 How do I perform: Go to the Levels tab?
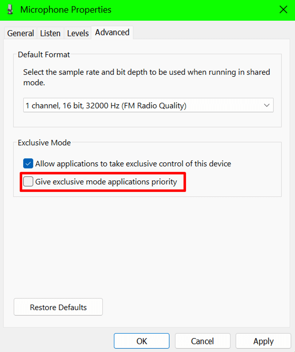click(78, 33)
